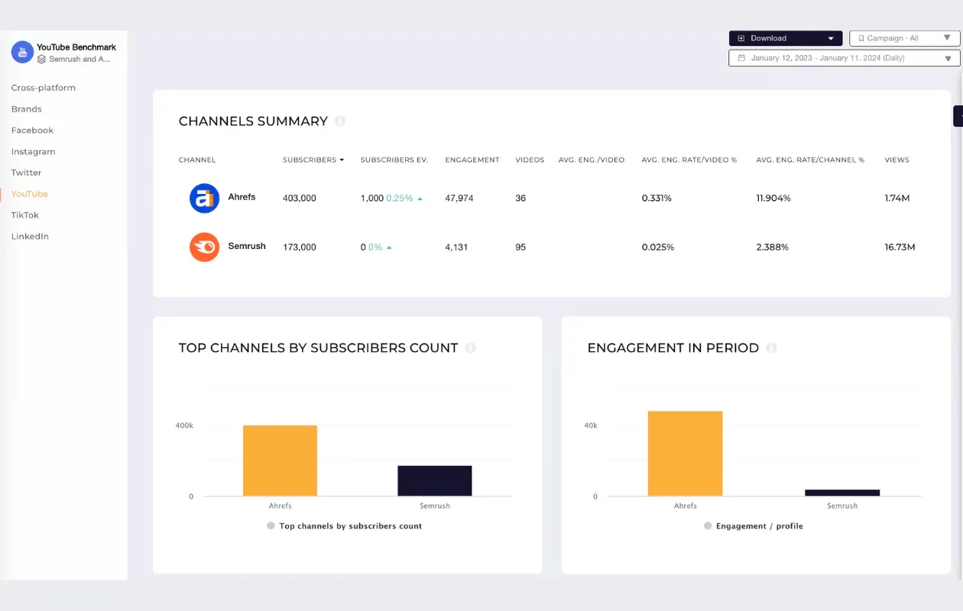The height and width of the screenshot is (611, 963).
Task: Expand the Download dropdown arrow
Action: tap(832, 38)
